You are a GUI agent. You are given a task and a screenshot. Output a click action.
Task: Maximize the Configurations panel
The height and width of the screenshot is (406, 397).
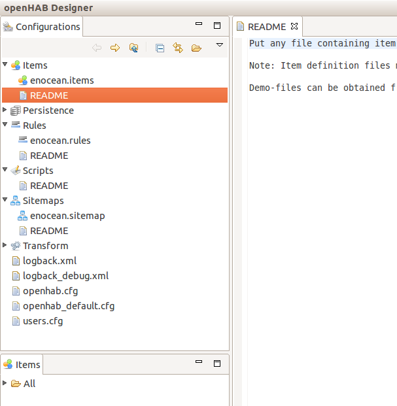217,25
